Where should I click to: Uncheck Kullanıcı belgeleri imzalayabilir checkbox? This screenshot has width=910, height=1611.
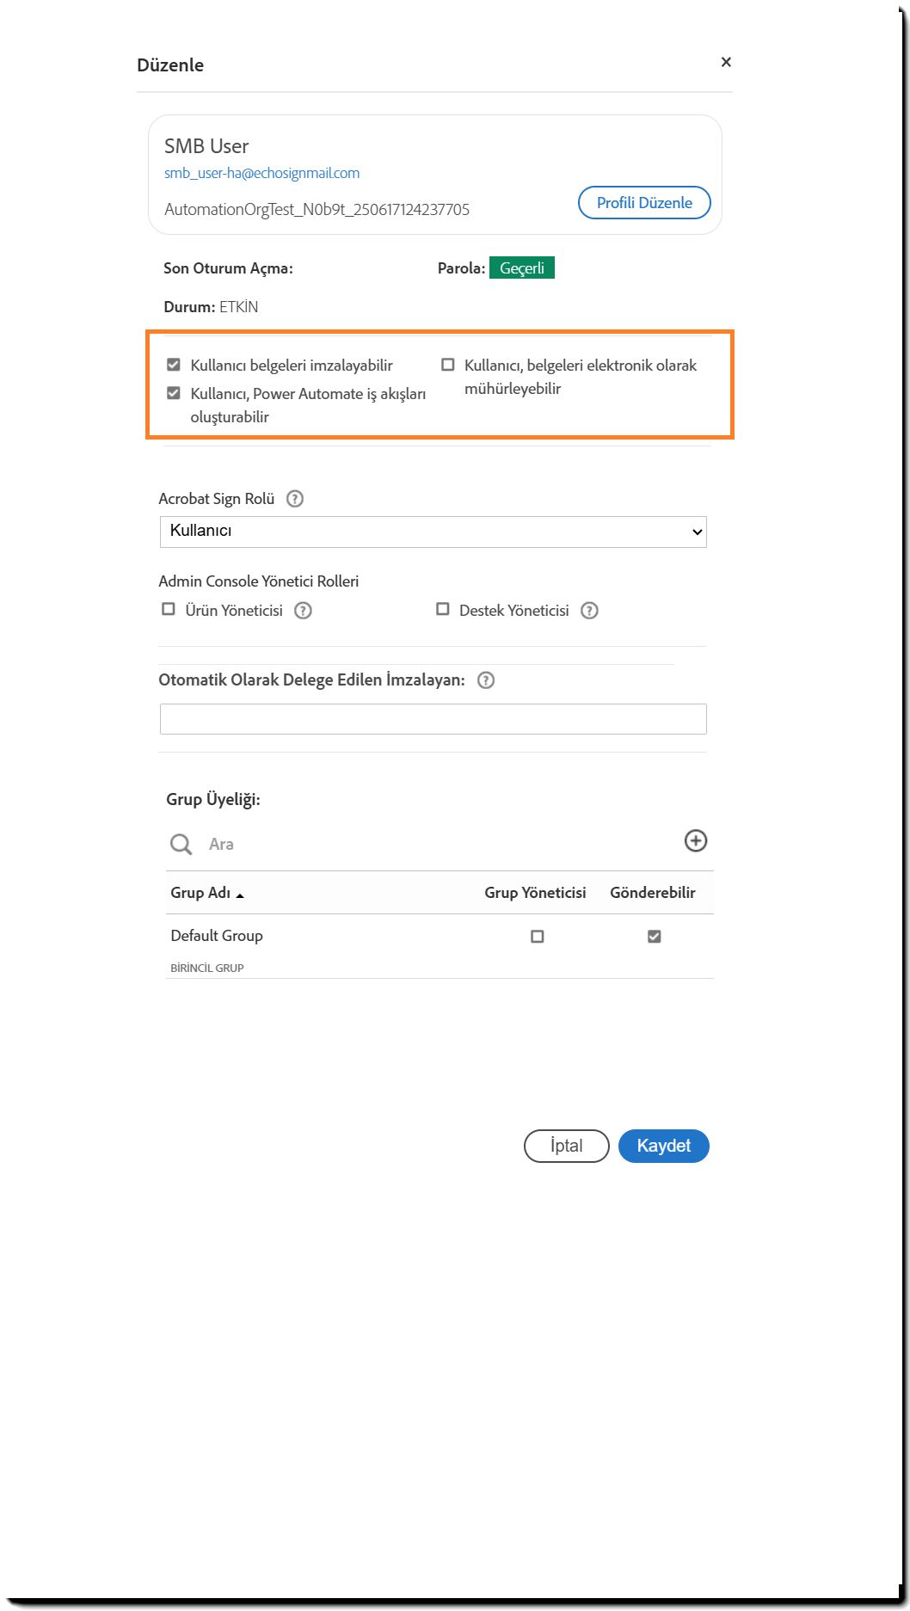[x=174, y=365]
